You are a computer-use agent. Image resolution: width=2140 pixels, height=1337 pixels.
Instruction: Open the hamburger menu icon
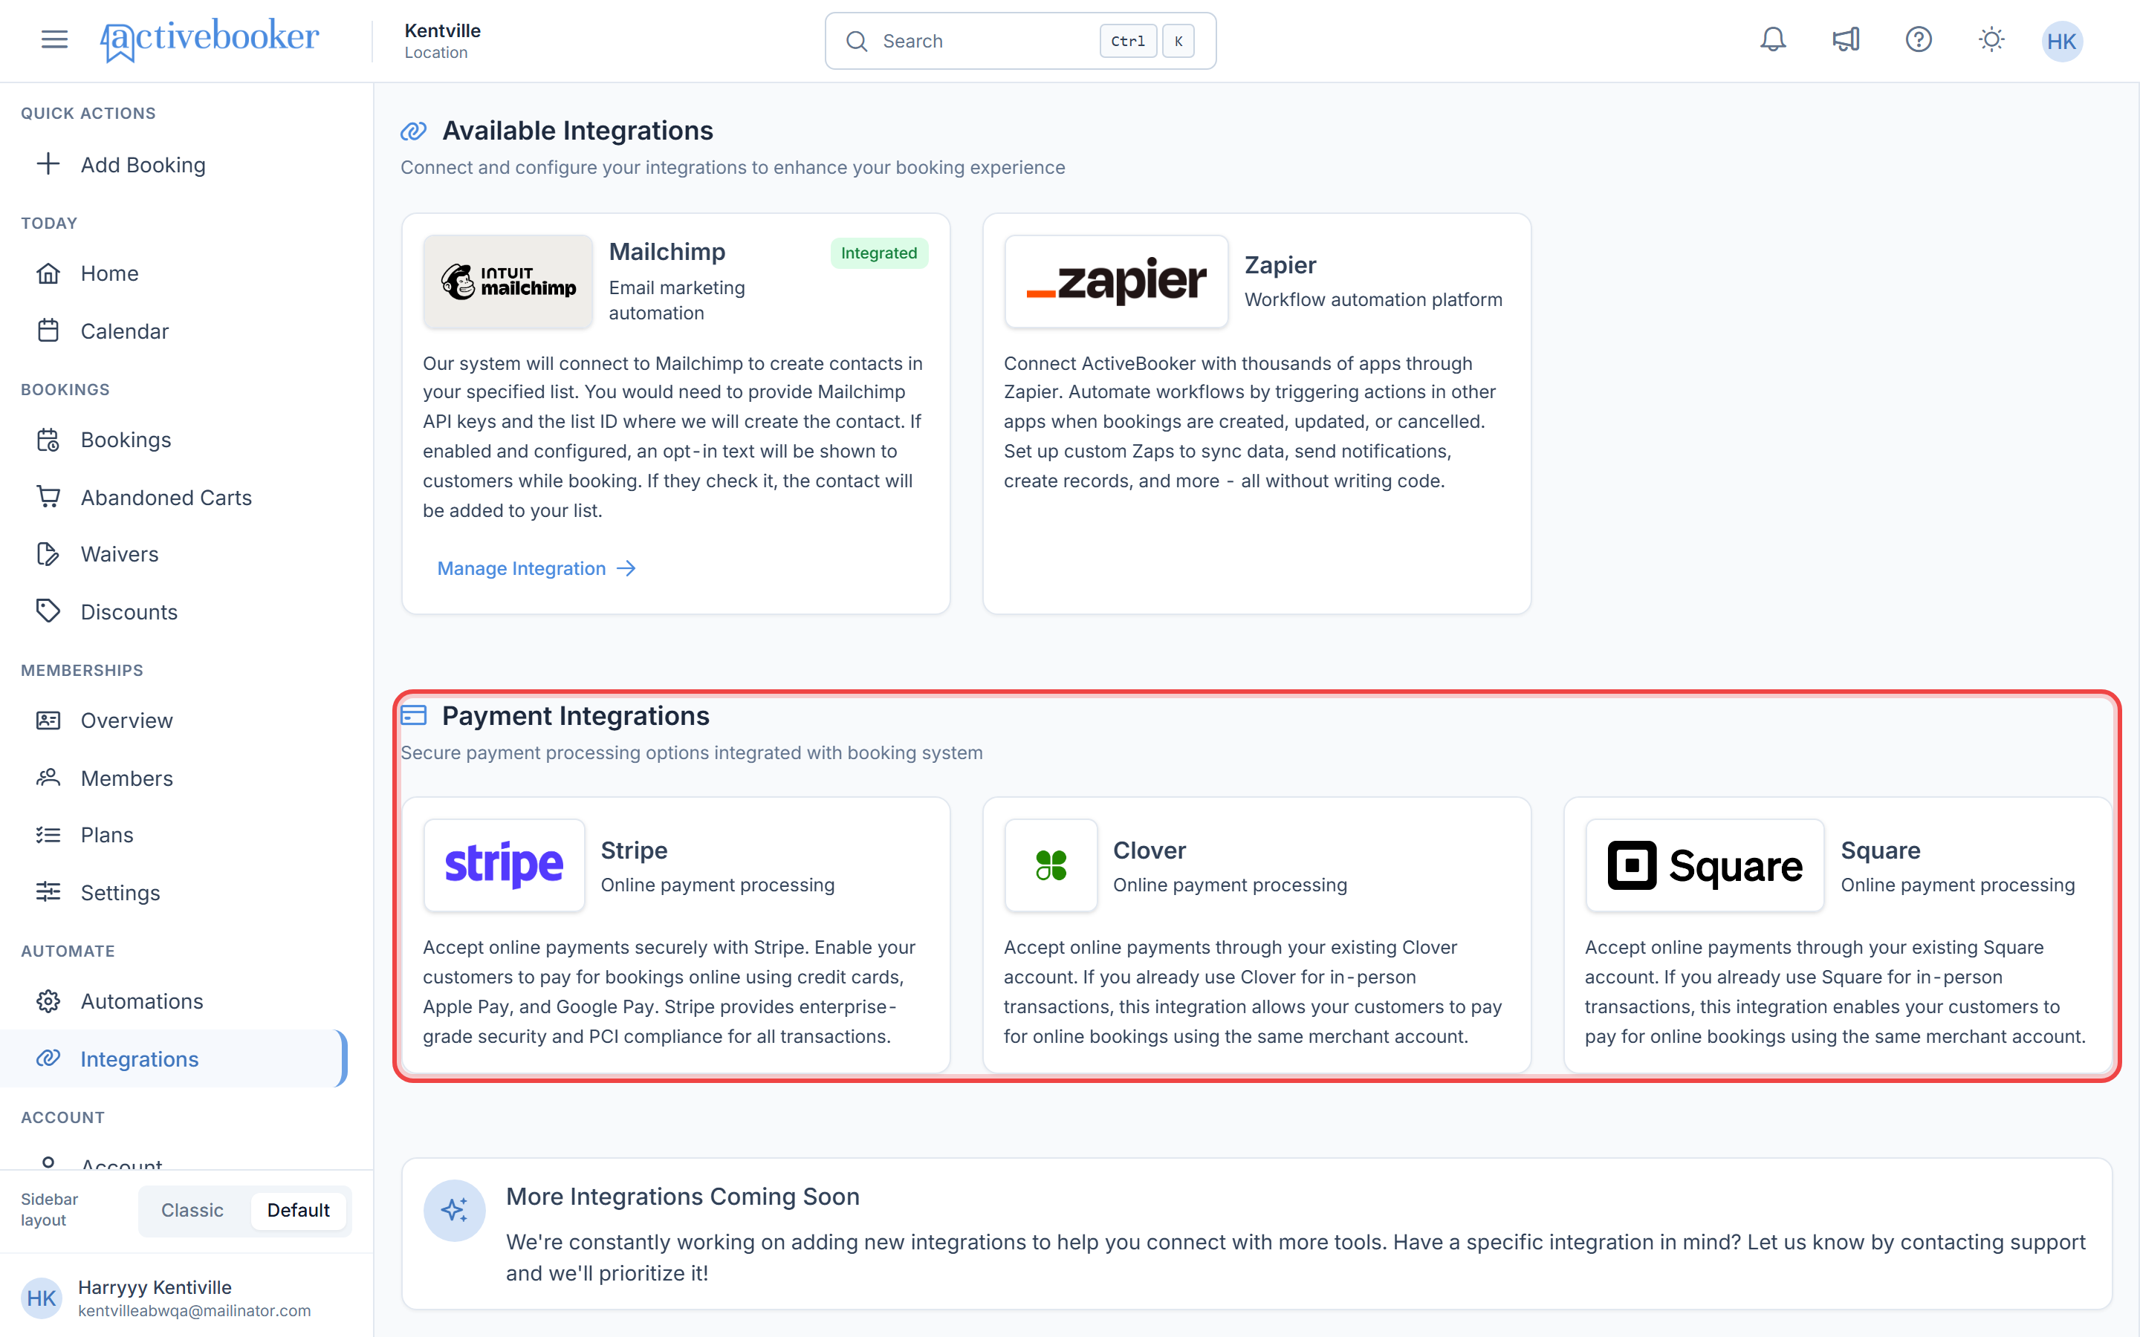click(54, 40)
